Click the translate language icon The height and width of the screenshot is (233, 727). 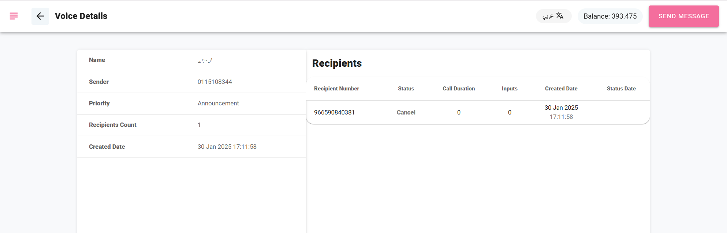[560, 16]
